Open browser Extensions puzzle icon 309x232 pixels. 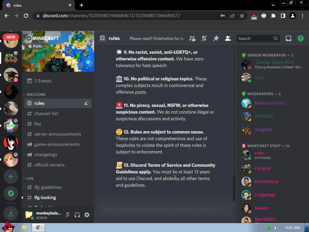point(273,16)
